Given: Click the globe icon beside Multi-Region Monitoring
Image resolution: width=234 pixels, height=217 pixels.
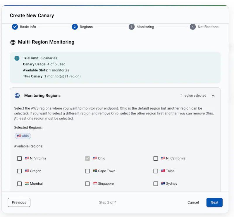Looking at the screenshot, I should click(13, 42).
